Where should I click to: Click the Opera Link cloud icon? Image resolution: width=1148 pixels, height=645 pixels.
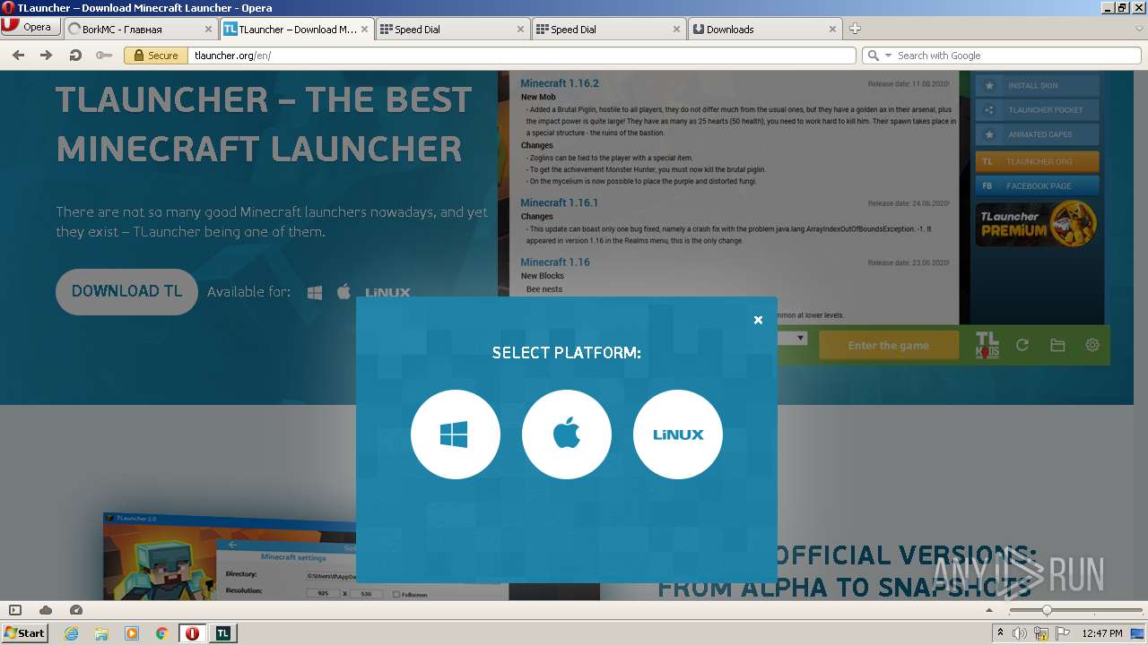[x=46, y=610]
